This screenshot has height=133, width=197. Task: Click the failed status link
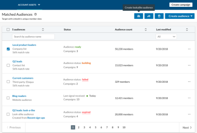point(85,79)
